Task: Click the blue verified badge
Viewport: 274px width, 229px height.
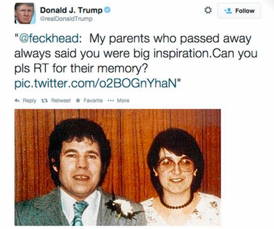Action: coord(107,10)
